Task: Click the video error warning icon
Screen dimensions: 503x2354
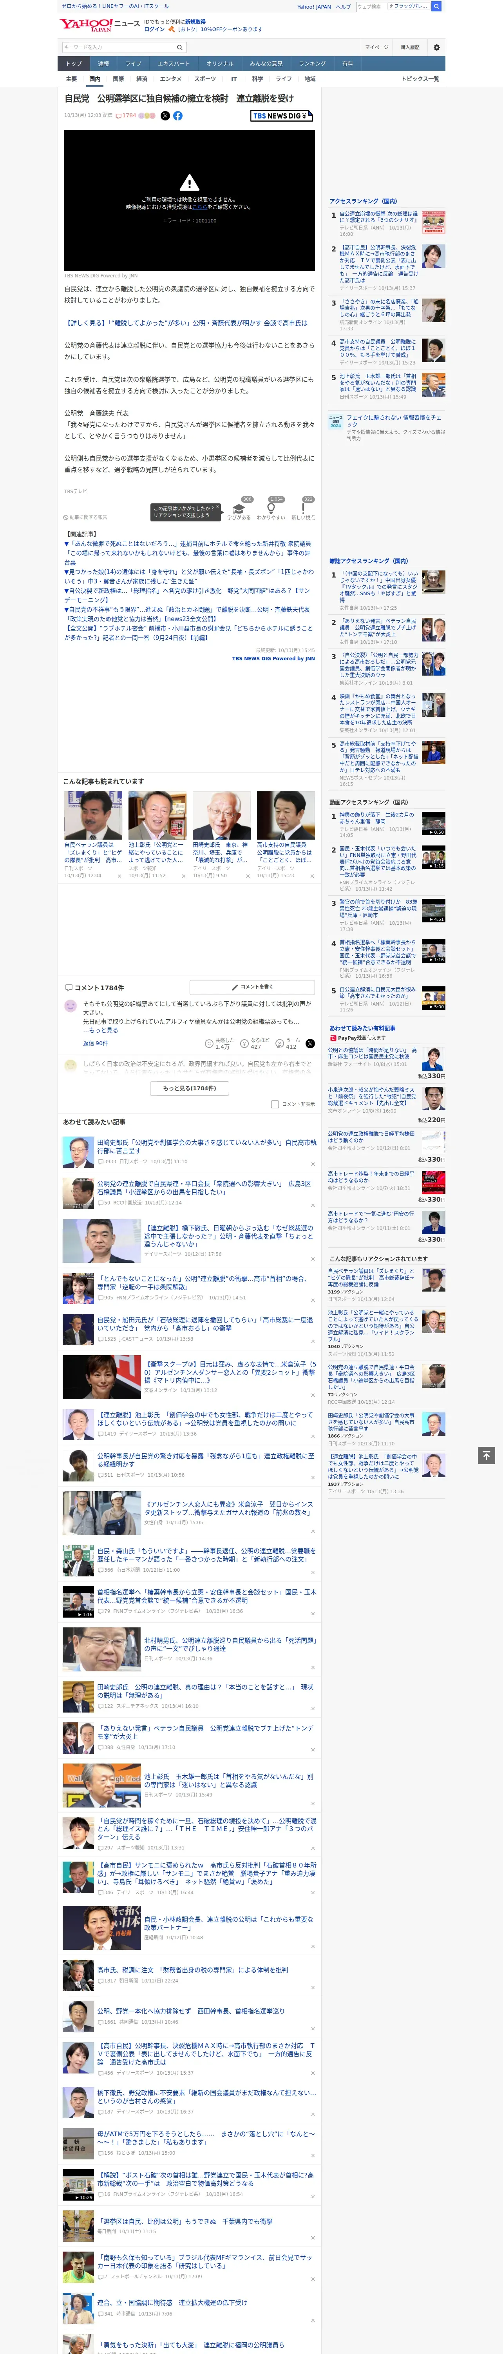Action: 189,183
